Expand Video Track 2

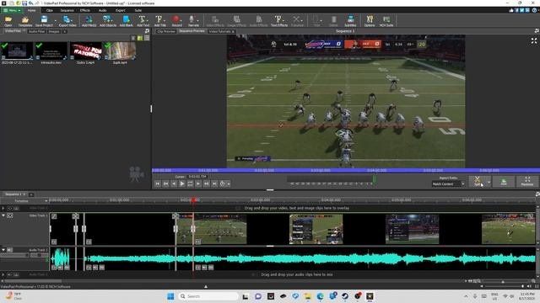point(3,208)
